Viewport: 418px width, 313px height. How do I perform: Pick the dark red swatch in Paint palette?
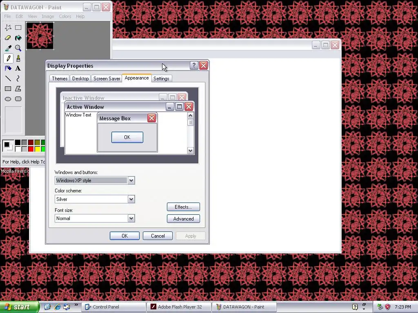point(31,142)
